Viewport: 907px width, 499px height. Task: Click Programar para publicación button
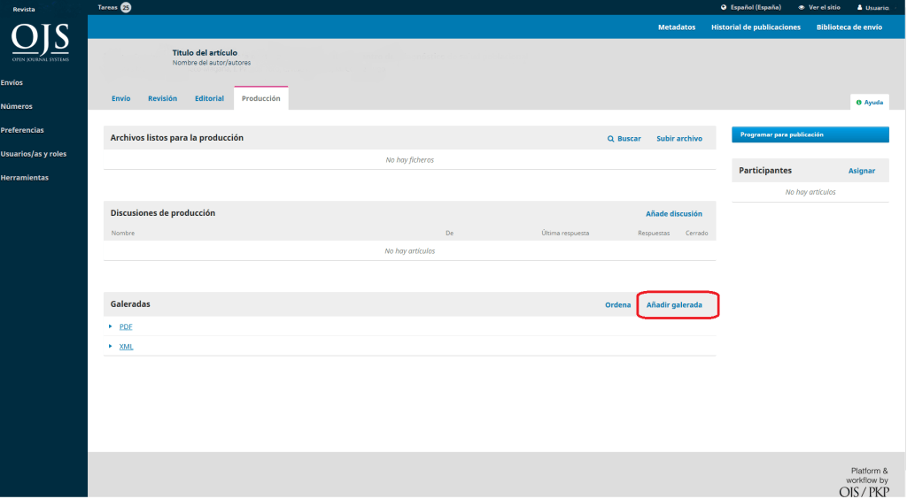pyautogui.click(x=810, y=134)
